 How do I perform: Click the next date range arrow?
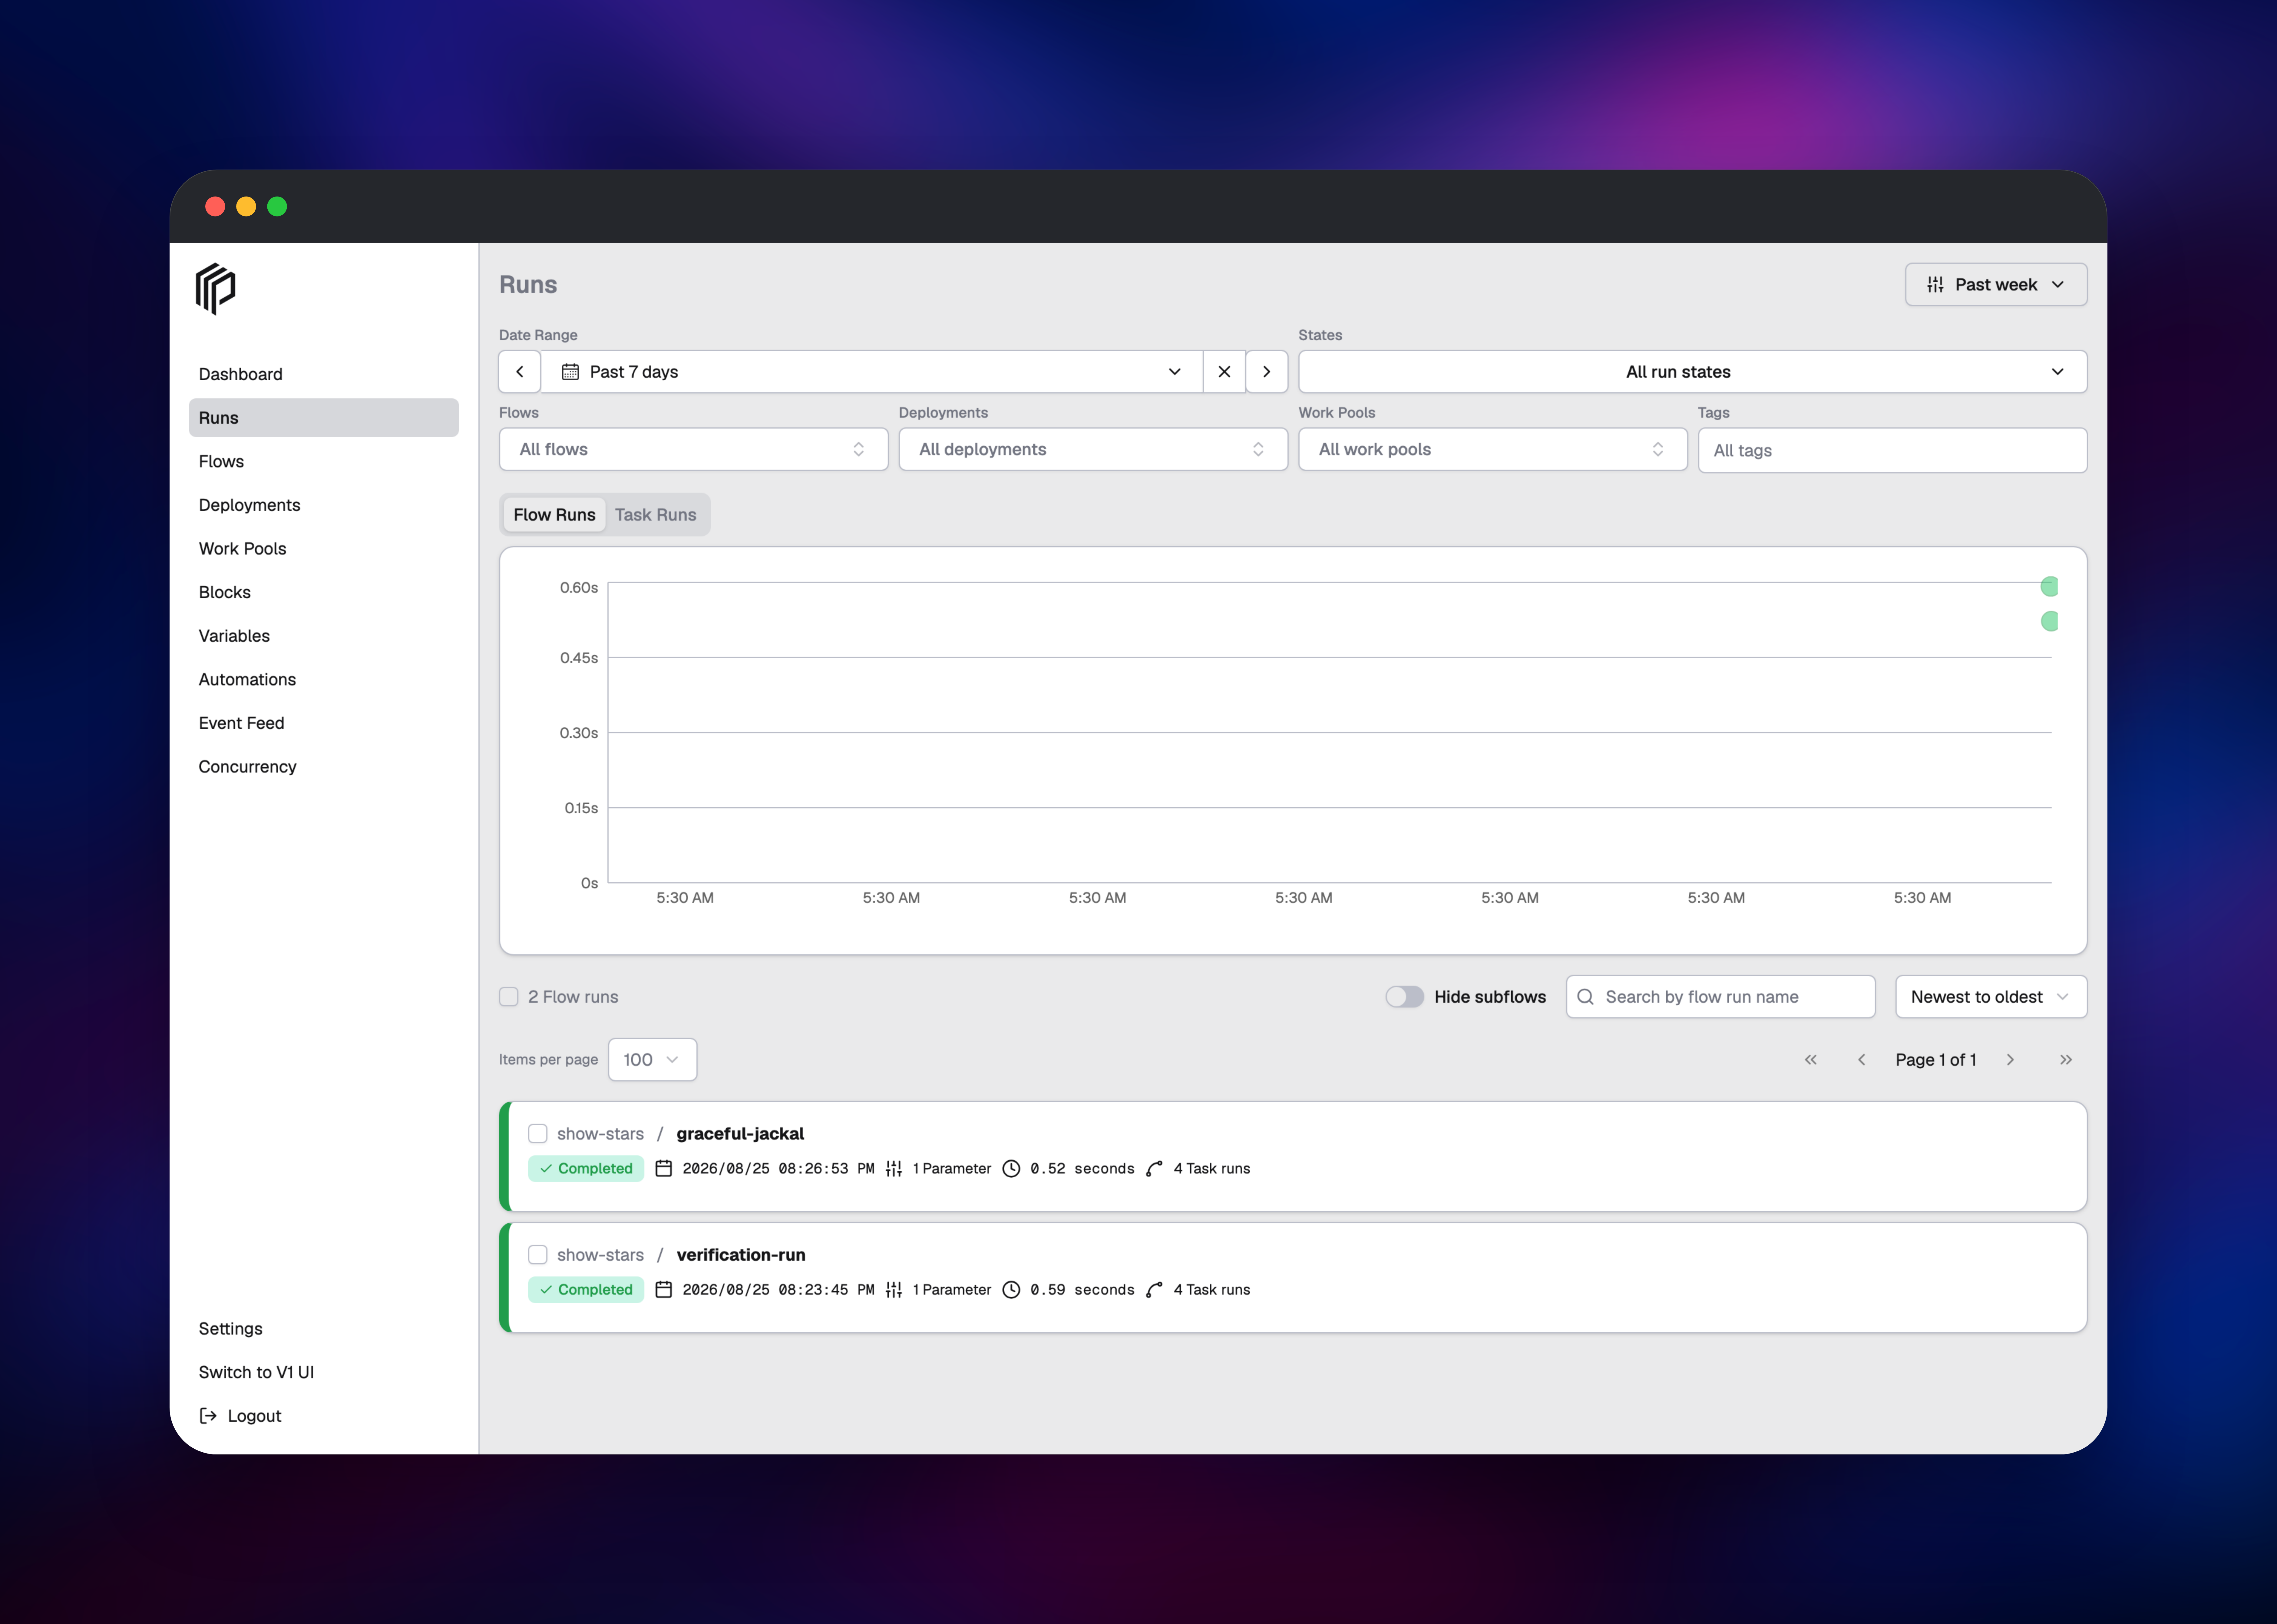1267,372
